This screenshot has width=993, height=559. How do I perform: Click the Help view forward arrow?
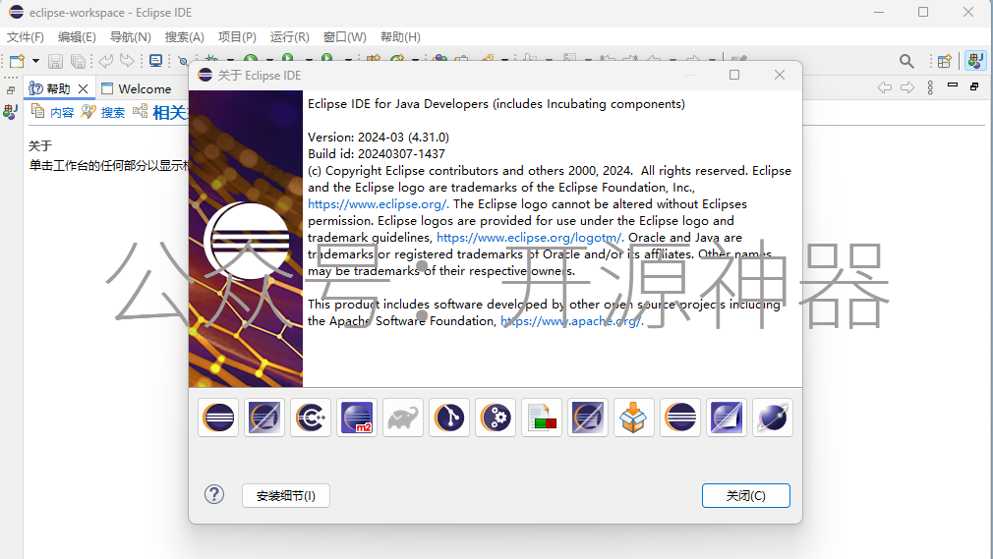[907, 87]
